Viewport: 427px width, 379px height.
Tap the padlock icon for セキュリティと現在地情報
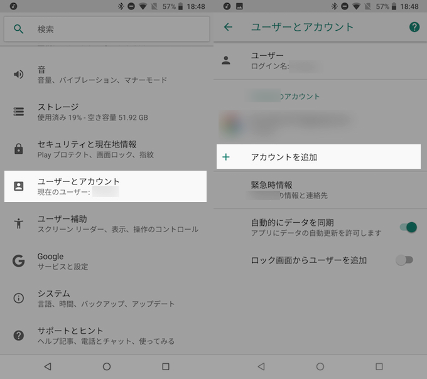tap(19, 149)
